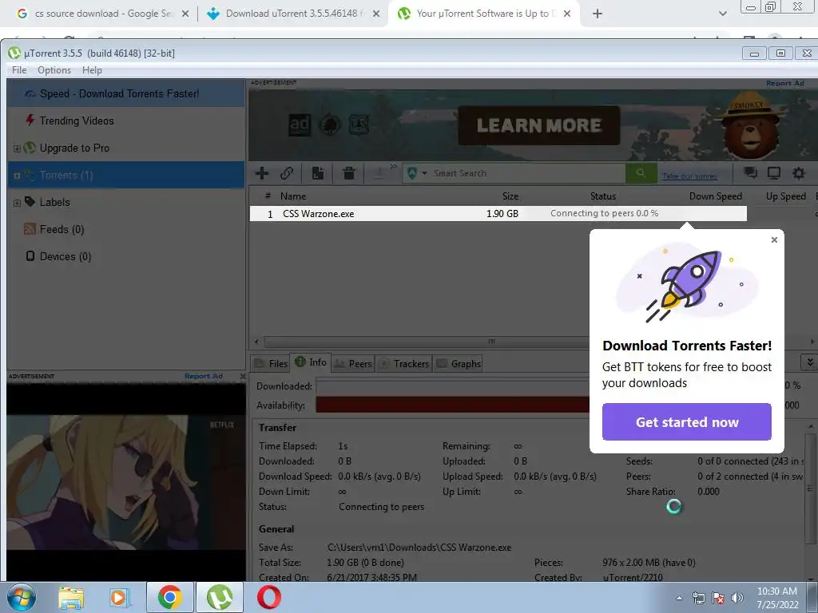Switch to the Trackers tab
Image resolution: width=818 pixels, height=613 pixels.
(404, 363)
